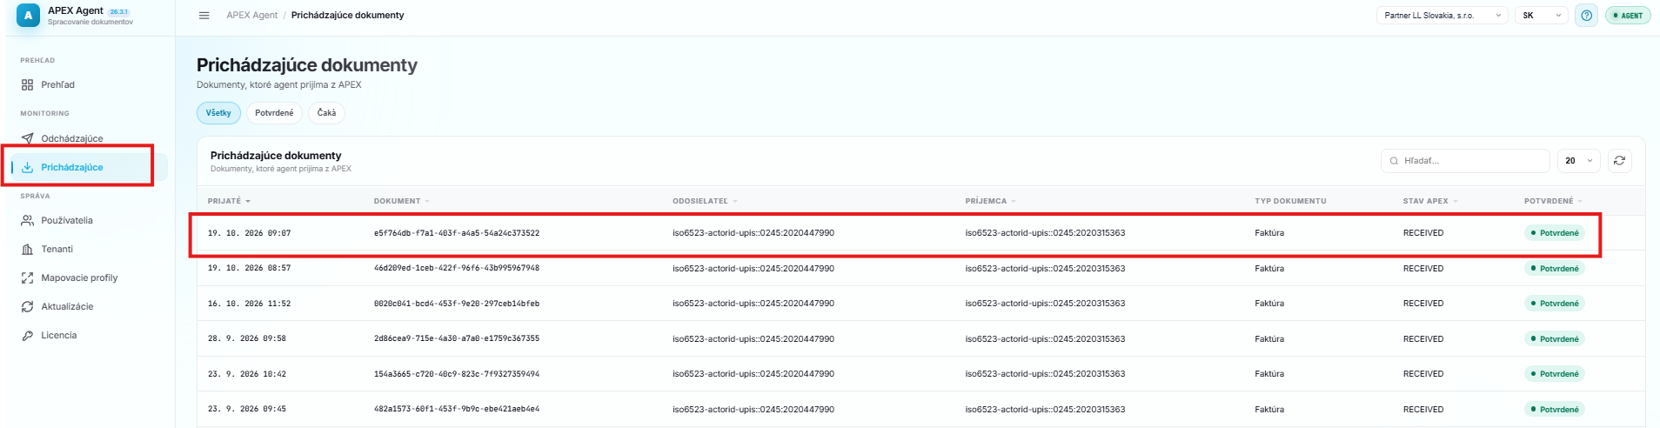Click the version badge 26.3.1

click(119, 11)
